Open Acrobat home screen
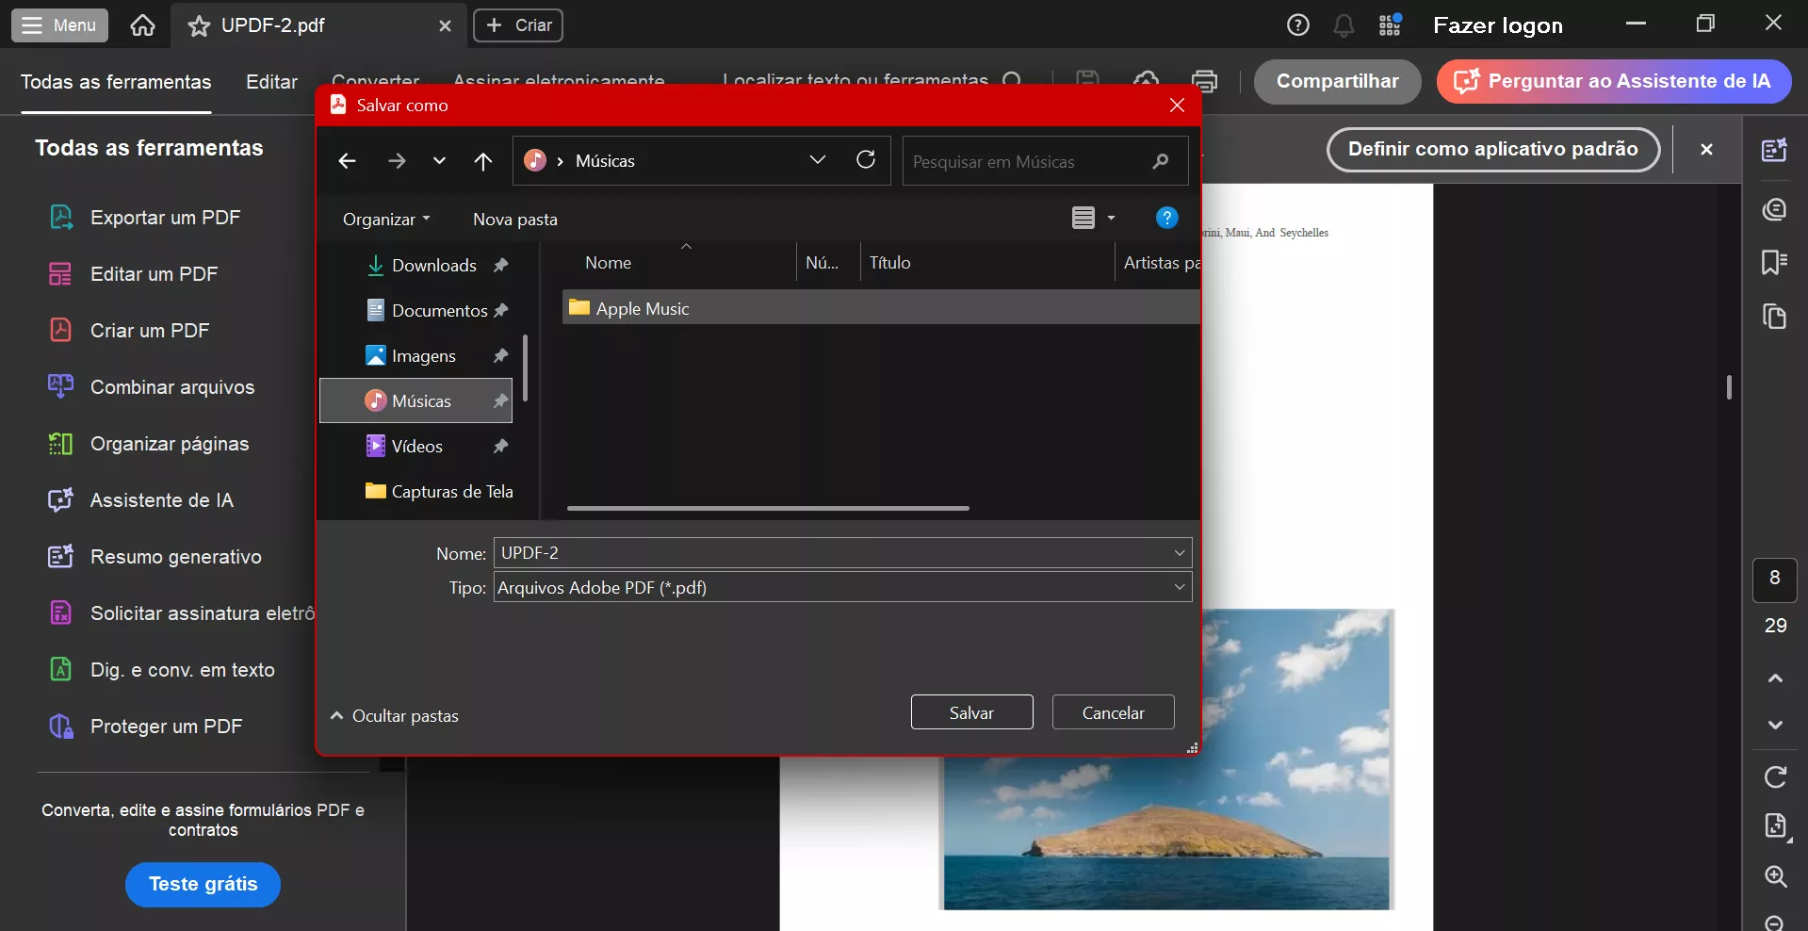1808x931 pixels. point(142,25)
